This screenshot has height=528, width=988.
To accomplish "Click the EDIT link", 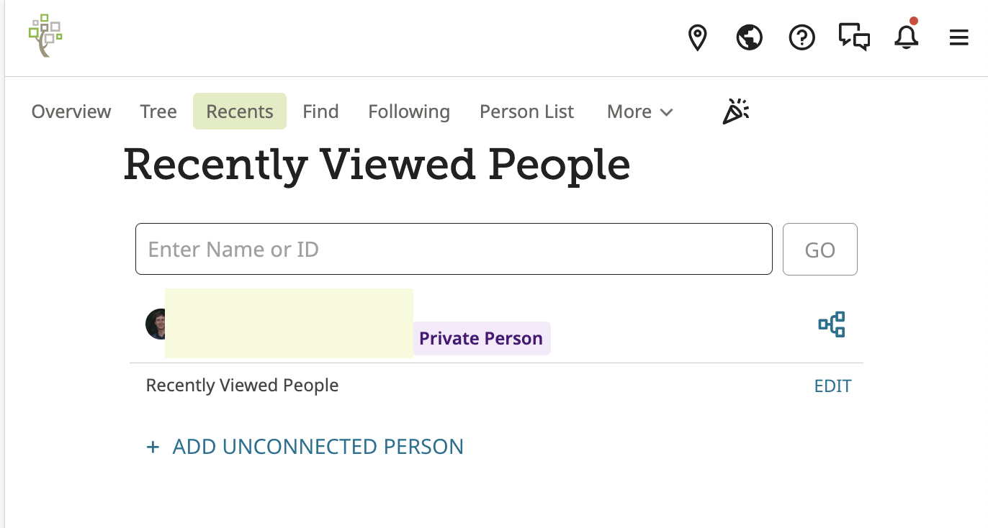I will (832, 386).
